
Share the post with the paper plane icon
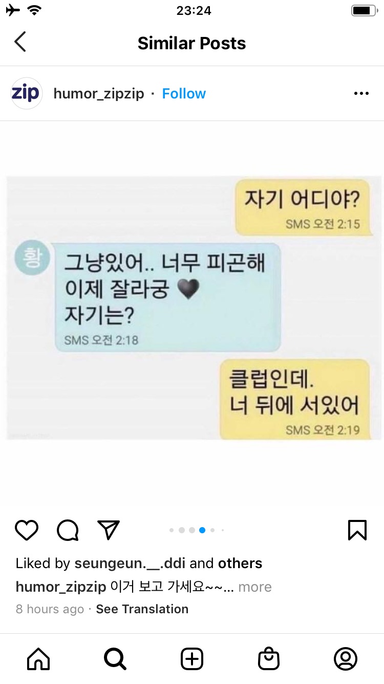point(108,530)
